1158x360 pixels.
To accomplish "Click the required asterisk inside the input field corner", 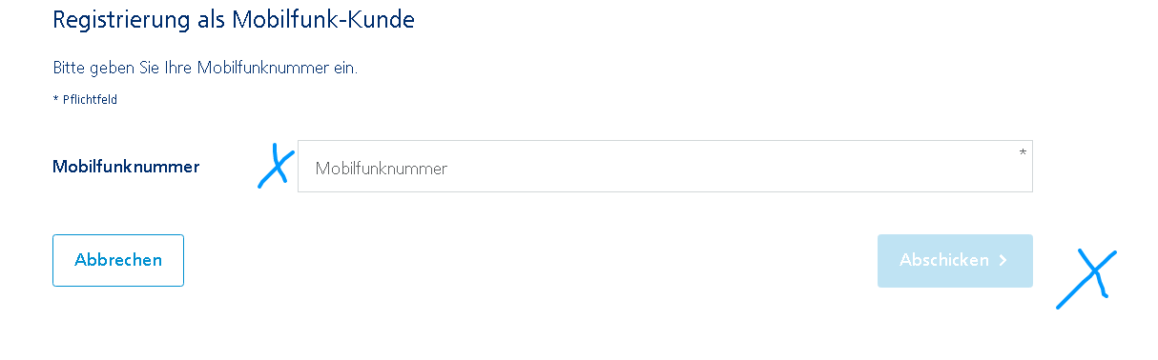I will point(1023,152).
